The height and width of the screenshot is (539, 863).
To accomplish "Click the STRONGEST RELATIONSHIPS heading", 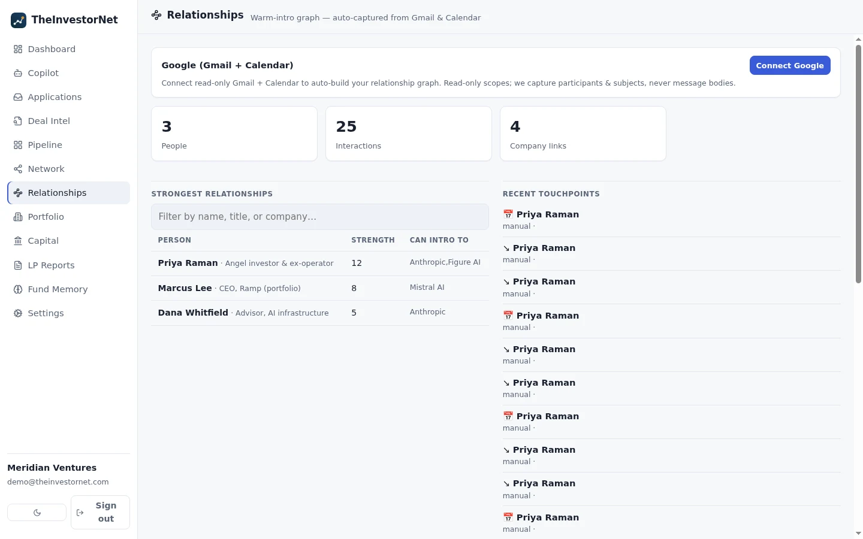I will (212, 194).
